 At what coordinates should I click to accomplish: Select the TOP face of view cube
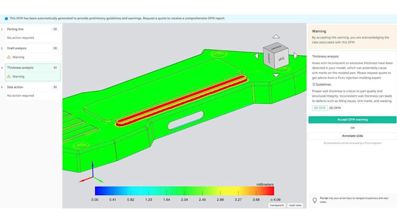pos(281,59)
